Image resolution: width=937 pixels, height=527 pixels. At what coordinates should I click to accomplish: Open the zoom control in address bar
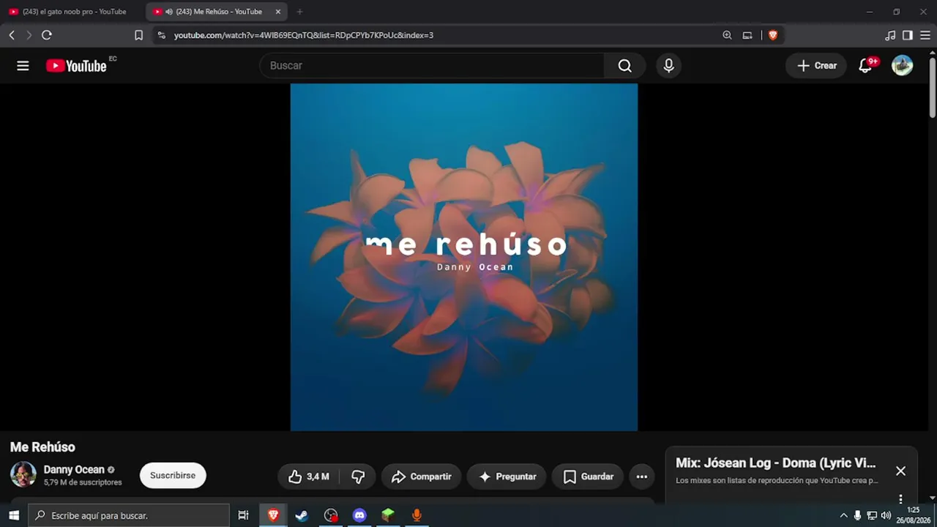point(727,35)
